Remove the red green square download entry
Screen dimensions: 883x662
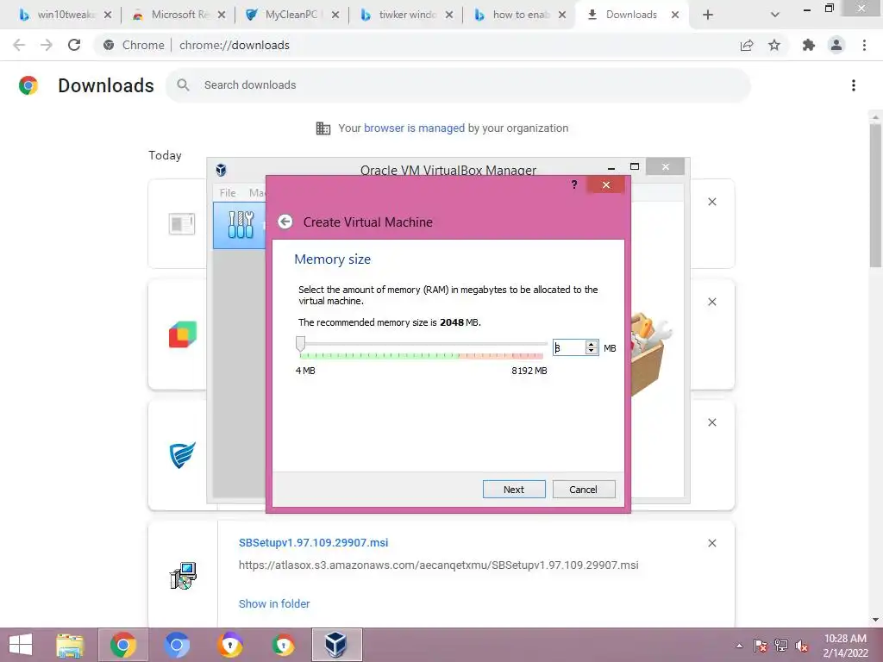[x=711, y=302]
